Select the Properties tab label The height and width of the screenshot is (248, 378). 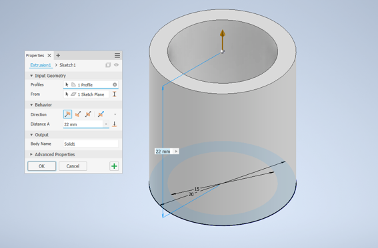[x=35, y=55]
